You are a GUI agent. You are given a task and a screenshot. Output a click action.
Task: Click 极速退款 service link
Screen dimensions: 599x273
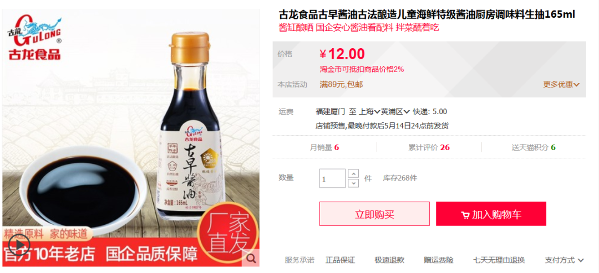(389, 260)
